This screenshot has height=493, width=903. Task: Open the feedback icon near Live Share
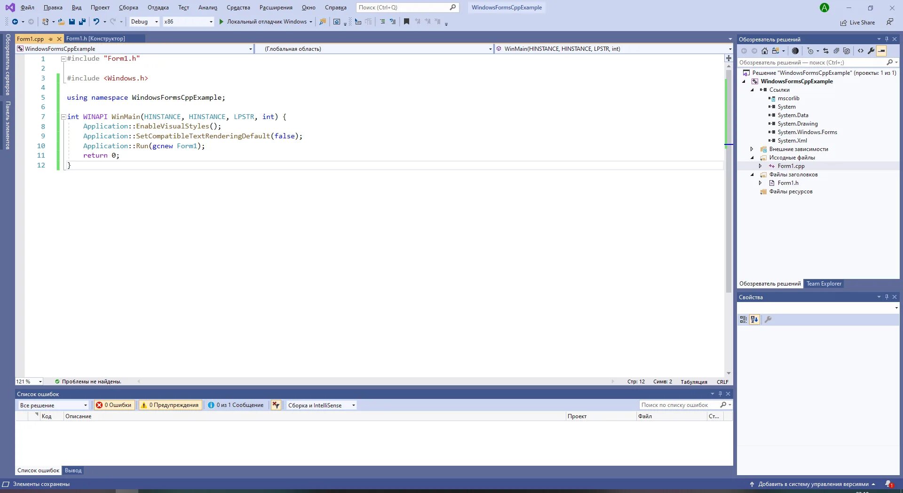coord(889,22)
